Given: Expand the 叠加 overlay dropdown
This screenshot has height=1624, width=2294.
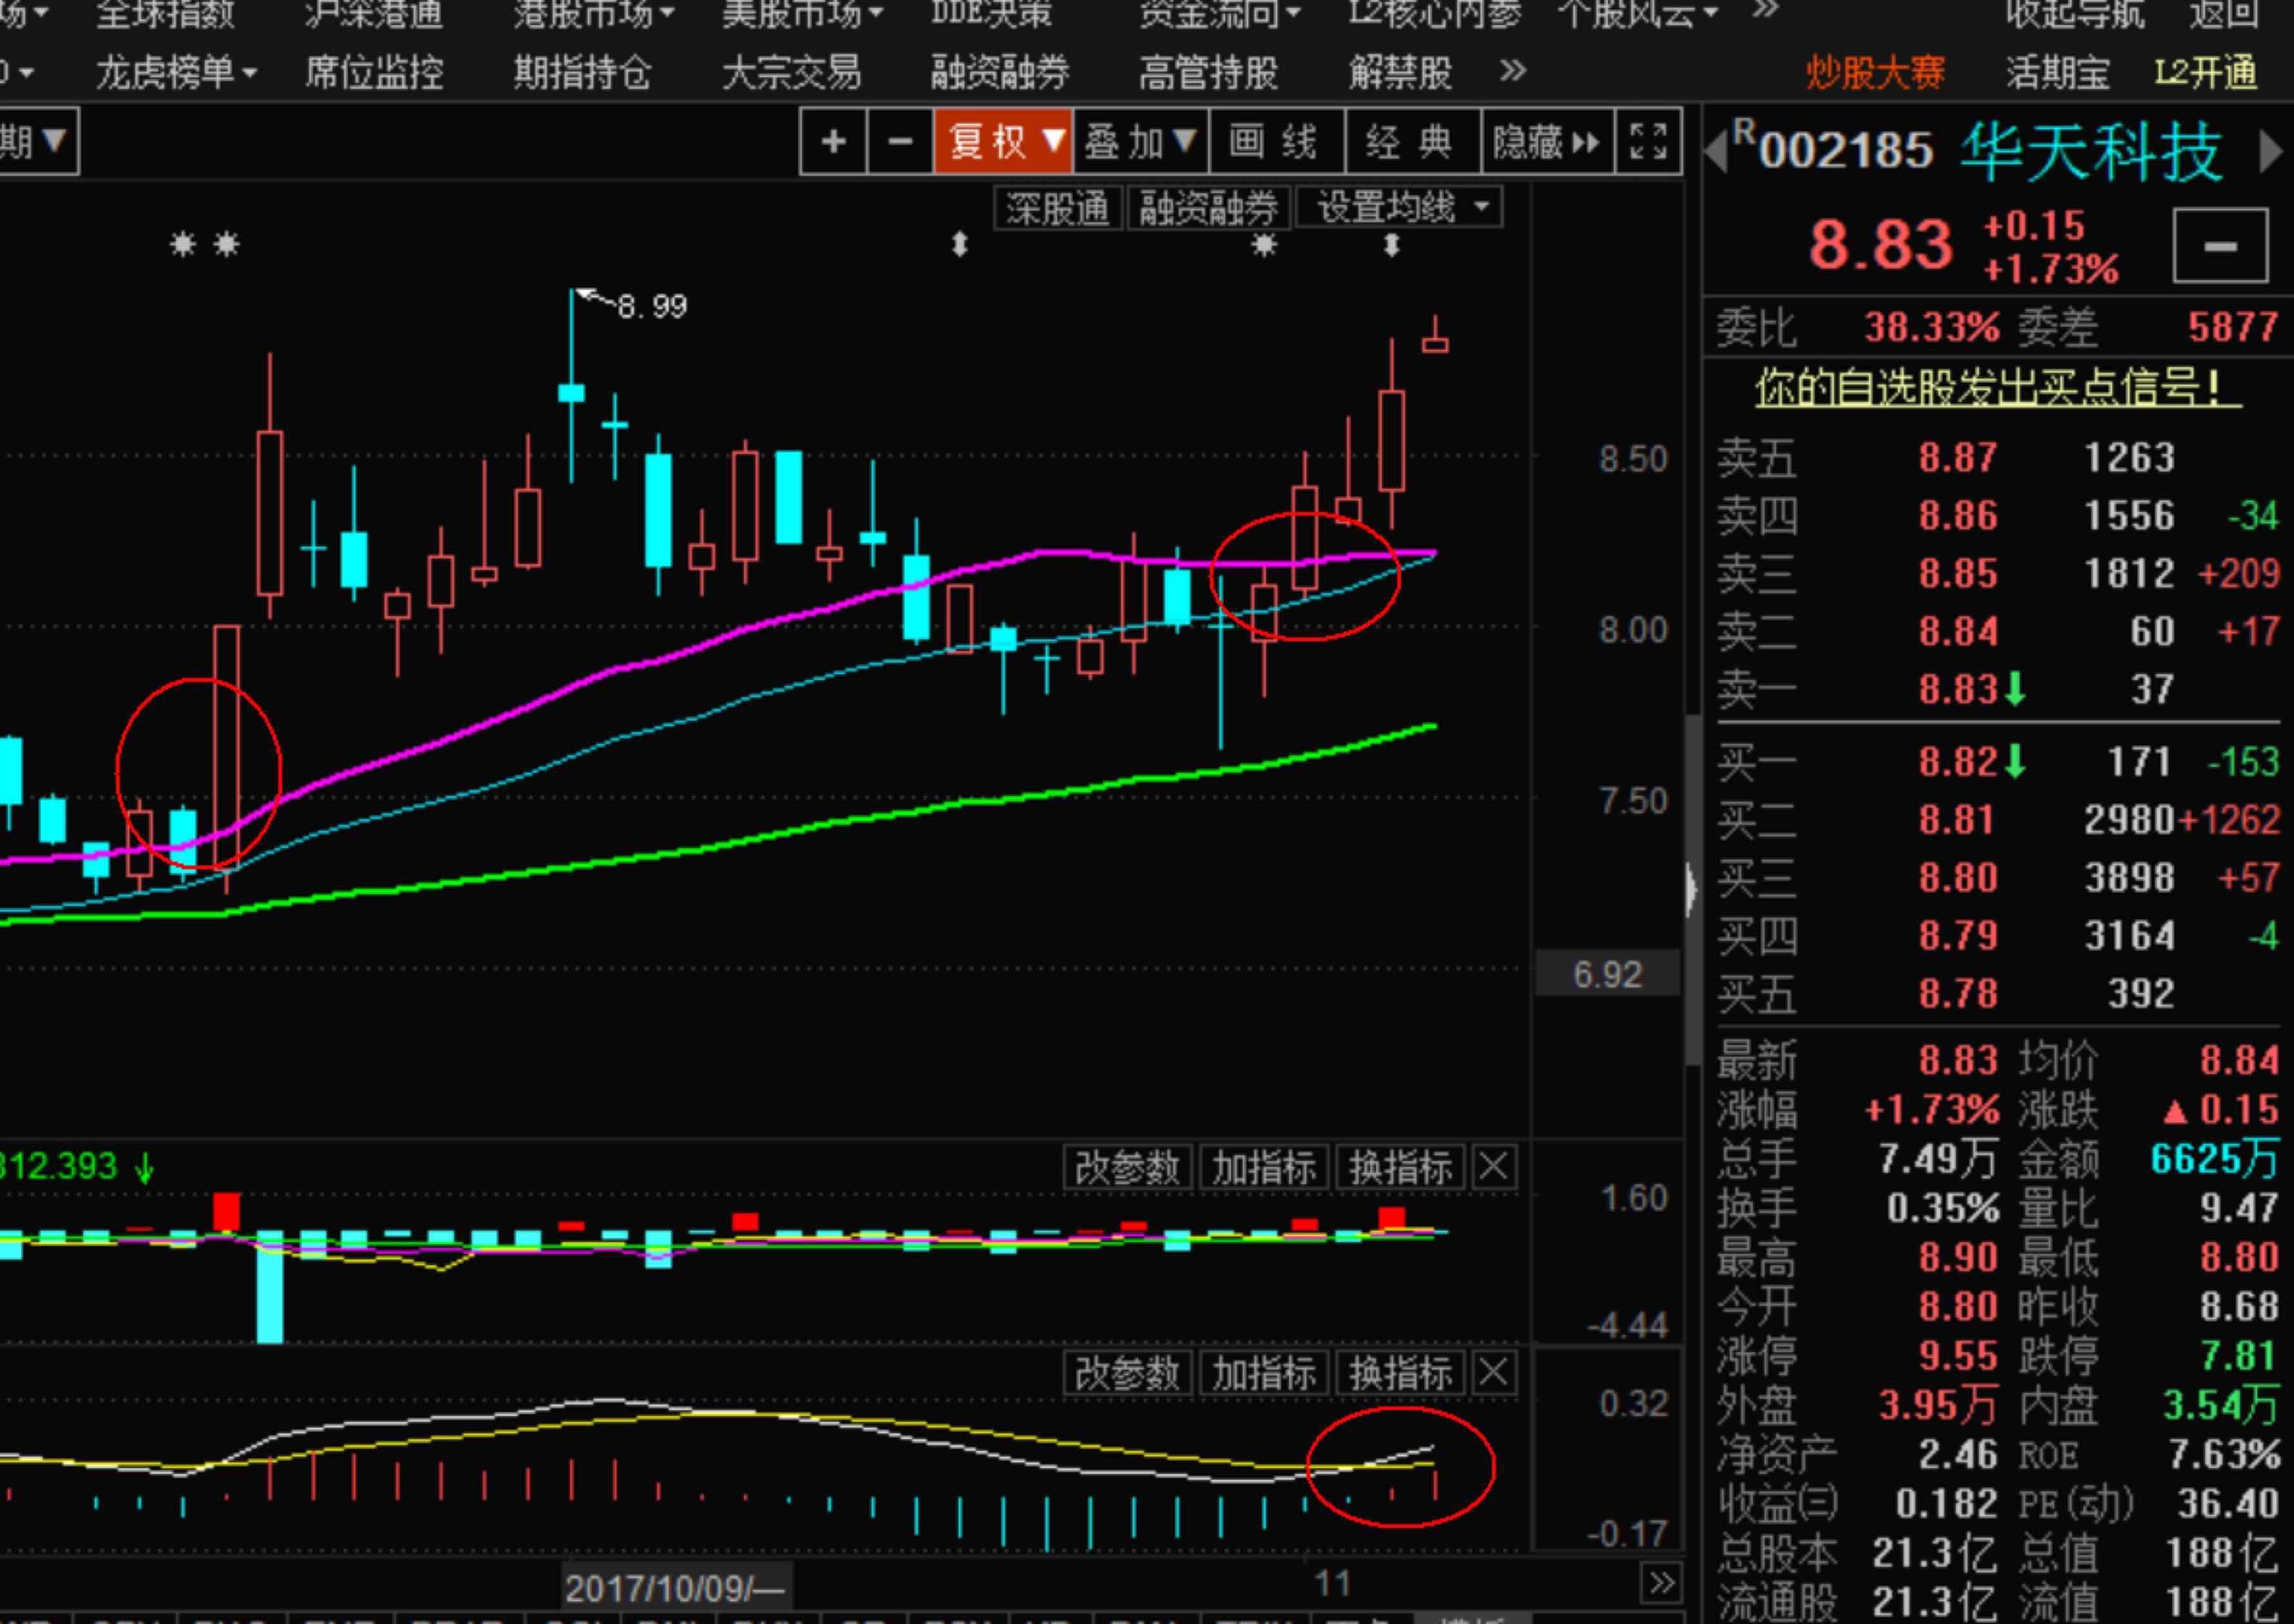Looking at the screenshot, I should click(1138, 142).
